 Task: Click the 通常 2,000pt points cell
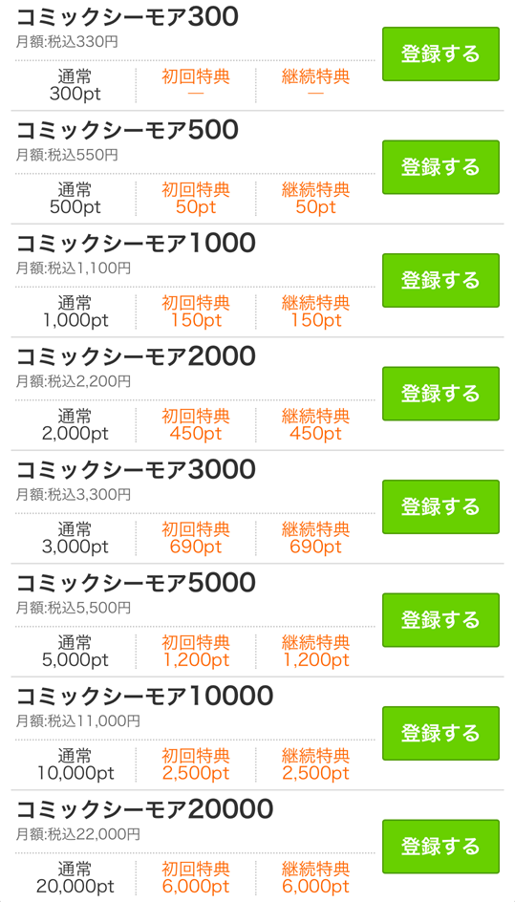(75, 424)
